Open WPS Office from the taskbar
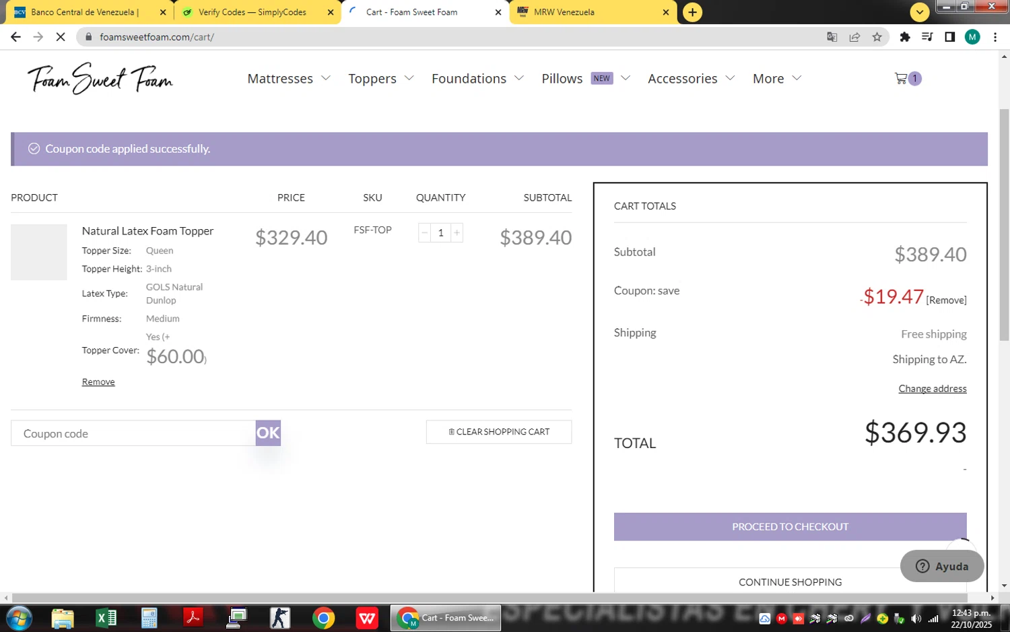Viewport: 1010px width, 632px height. click(x=367, y=618)
